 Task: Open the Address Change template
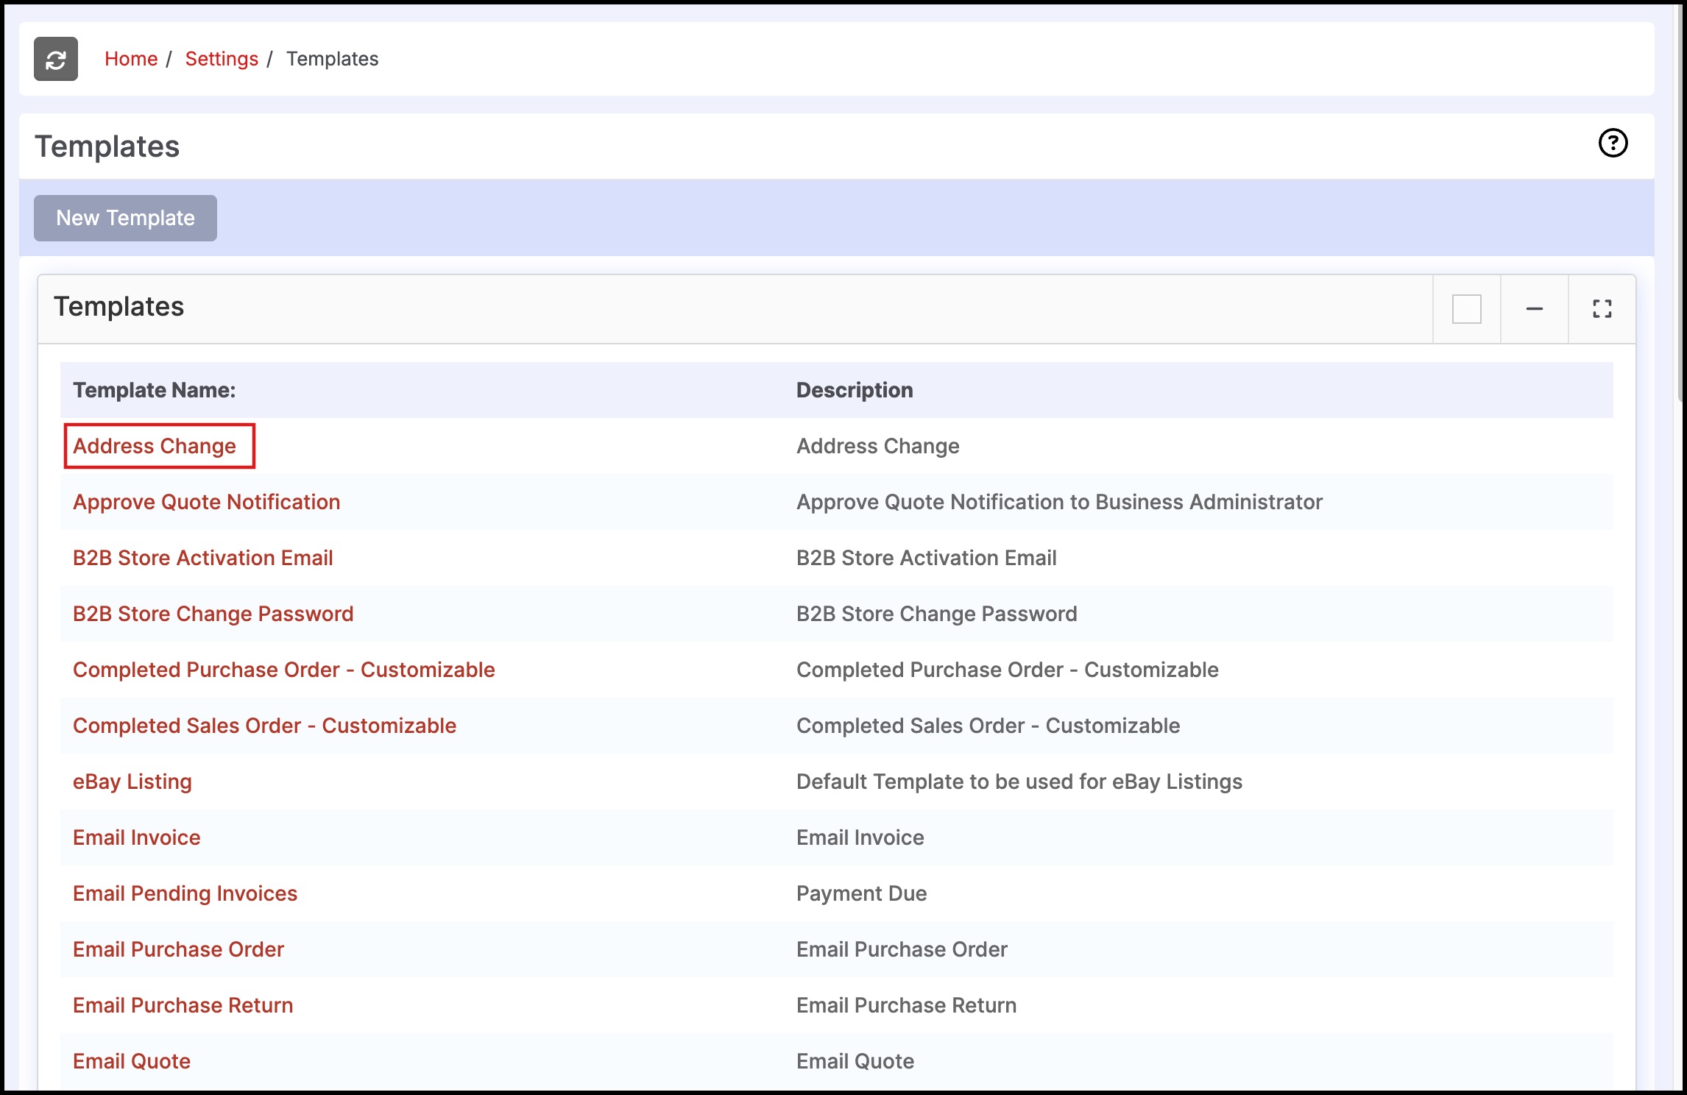click(155, 446)
